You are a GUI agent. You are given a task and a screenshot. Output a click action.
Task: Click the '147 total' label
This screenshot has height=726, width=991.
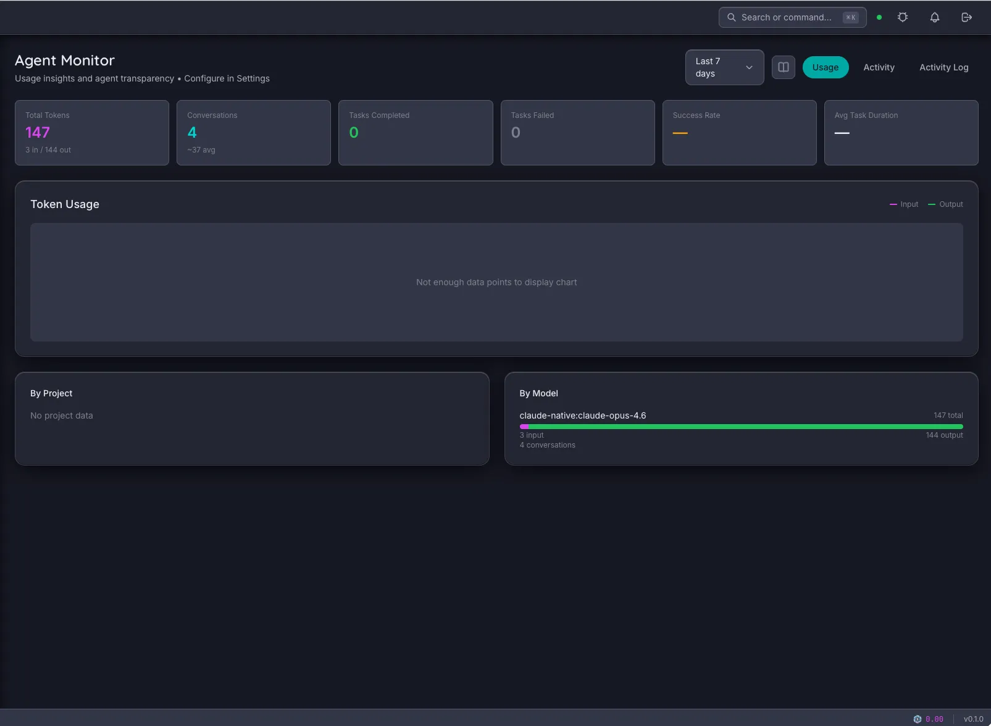pos(948,415)
